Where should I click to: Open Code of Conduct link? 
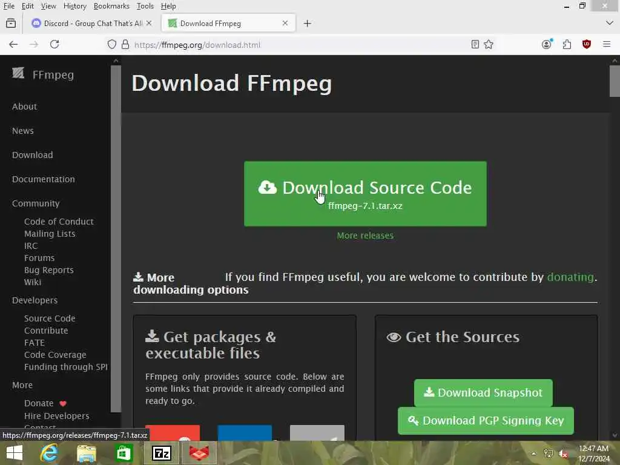pos(59,222)
